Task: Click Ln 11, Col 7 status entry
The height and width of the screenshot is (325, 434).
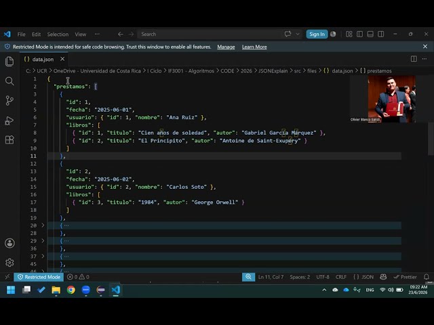Action: tap(271, 277)
